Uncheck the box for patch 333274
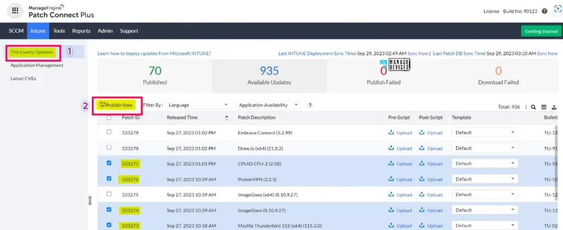 (x=109, y=210)
